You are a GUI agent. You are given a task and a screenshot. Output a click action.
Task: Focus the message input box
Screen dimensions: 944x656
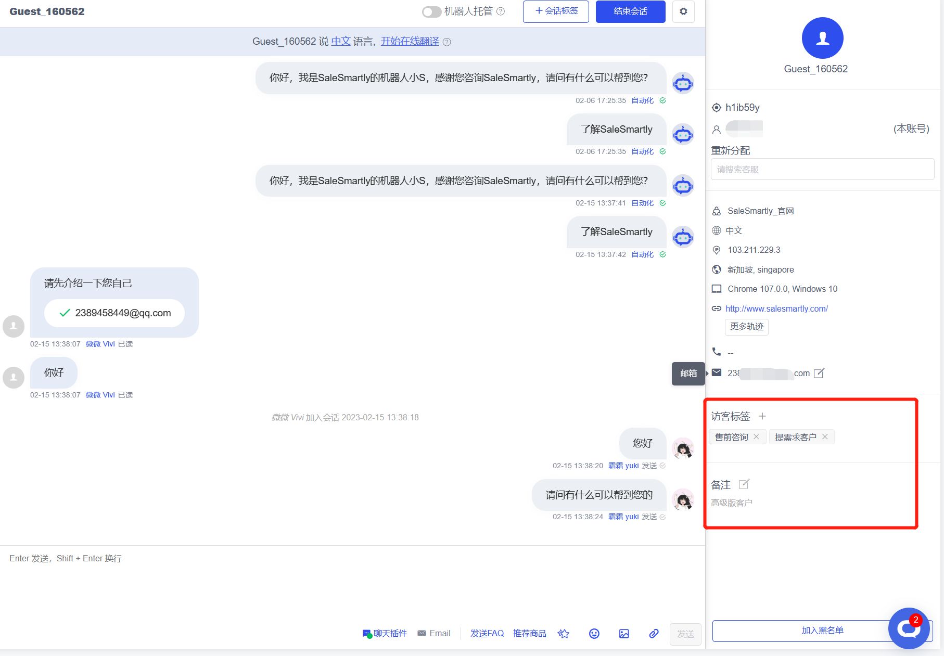click(x=352, y=583)
